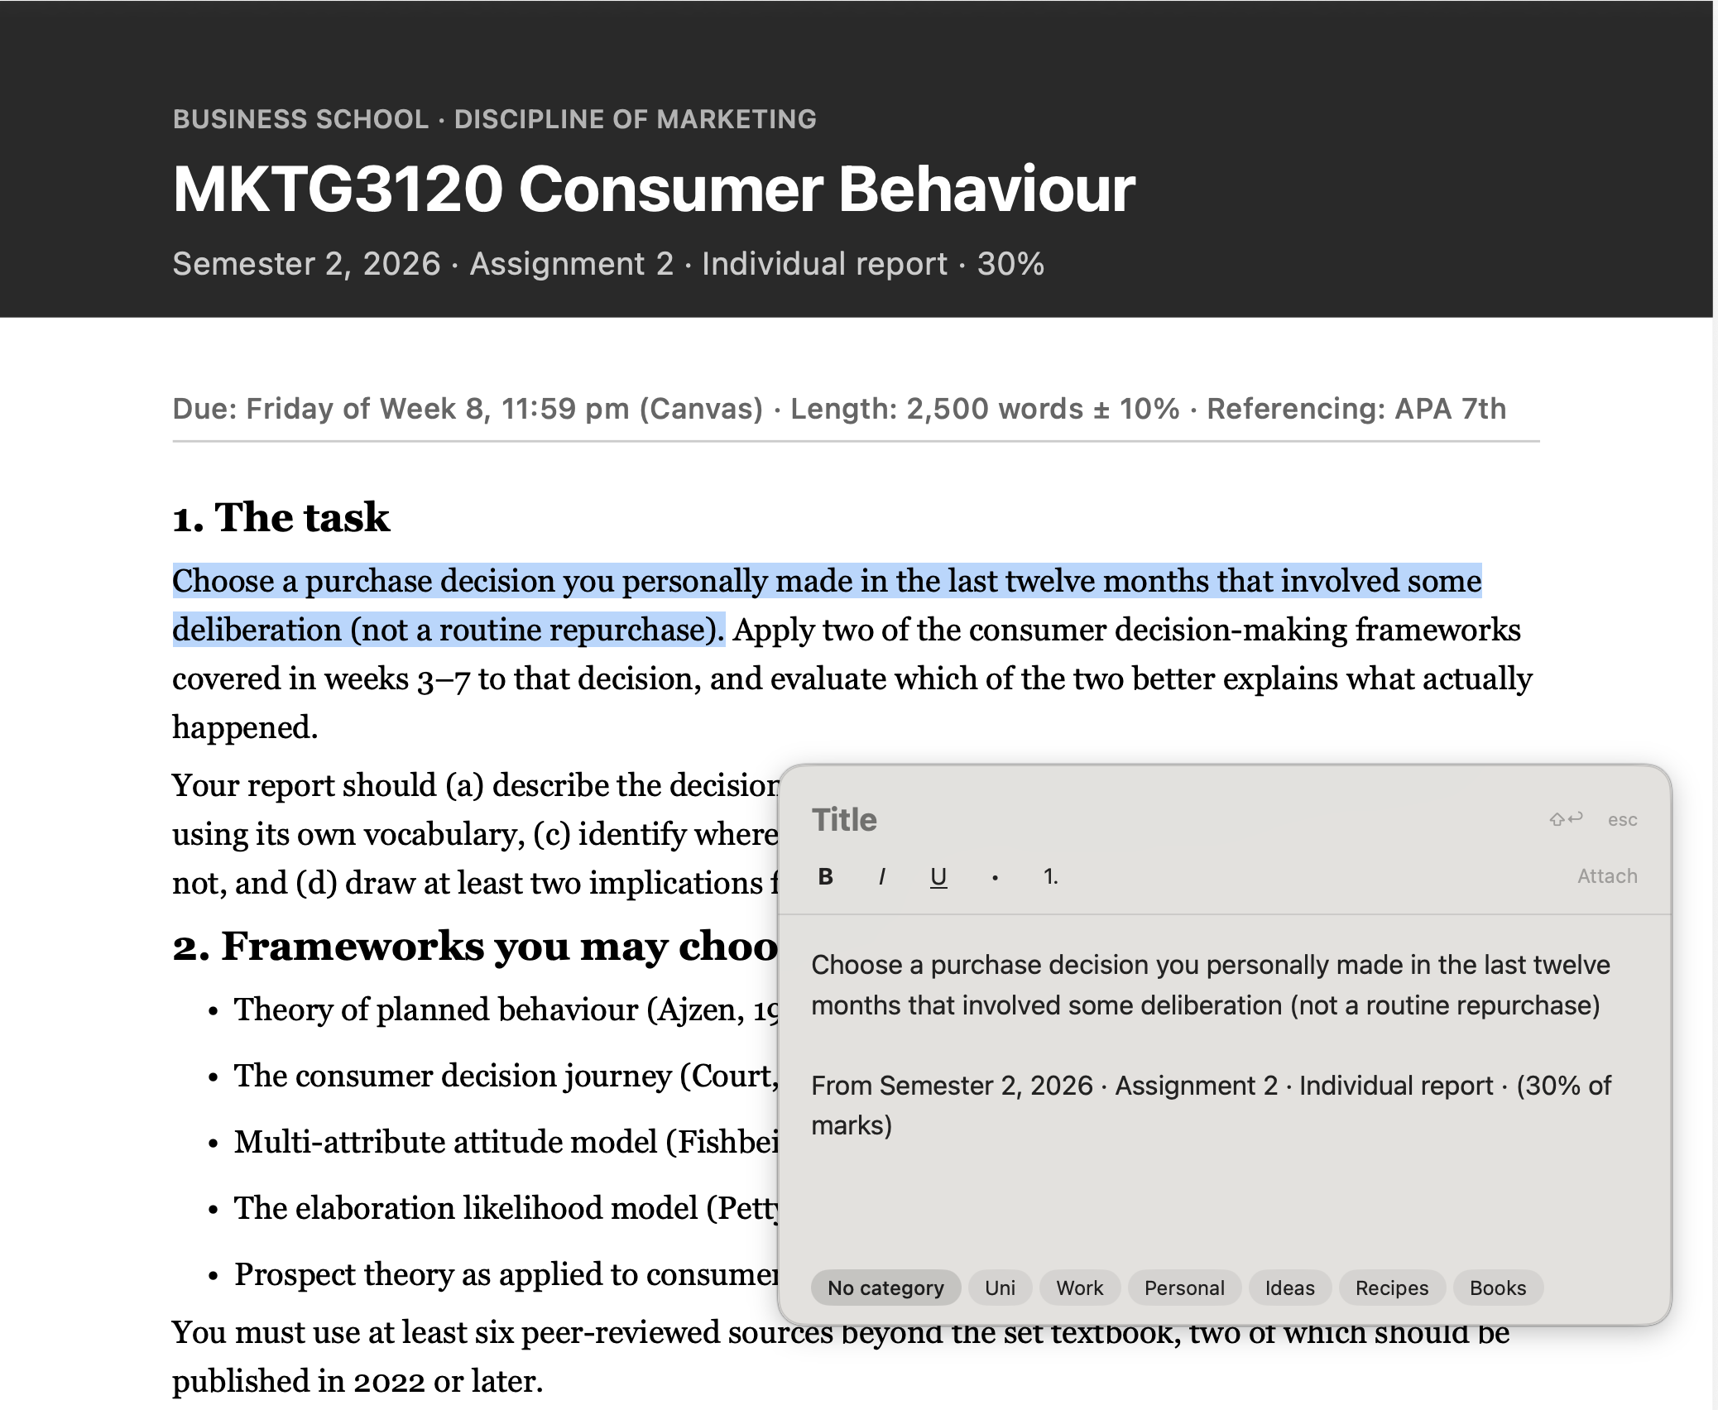Select the No category chip
1718x1410 pixels.
(885, 1288)
